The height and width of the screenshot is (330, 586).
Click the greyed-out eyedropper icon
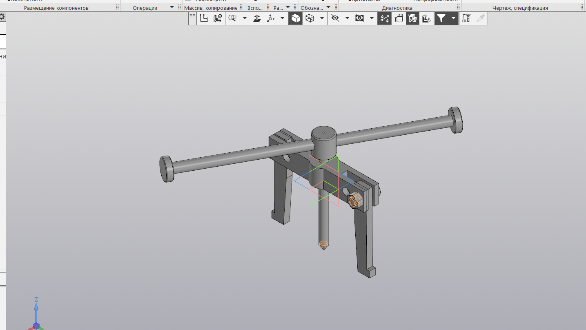coord(480,18)
